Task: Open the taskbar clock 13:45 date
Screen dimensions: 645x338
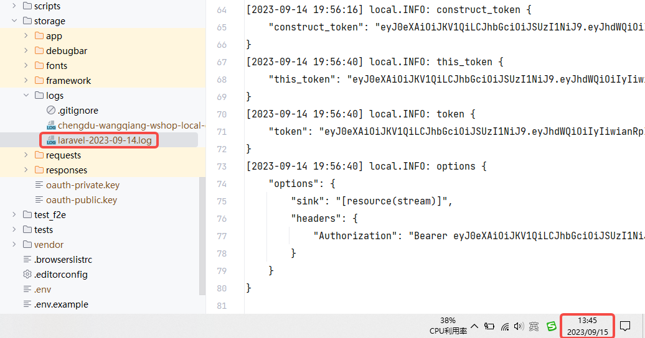Action: (588, 326)
